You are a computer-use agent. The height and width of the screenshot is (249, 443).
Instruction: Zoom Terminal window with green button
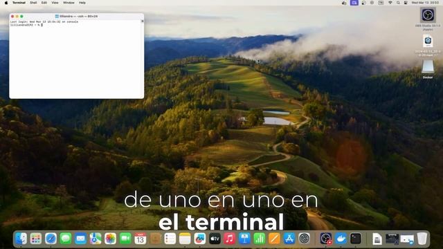[x=21, y=17]
